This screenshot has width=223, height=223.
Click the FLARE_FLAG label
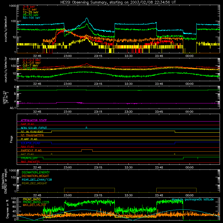[29, 139]
